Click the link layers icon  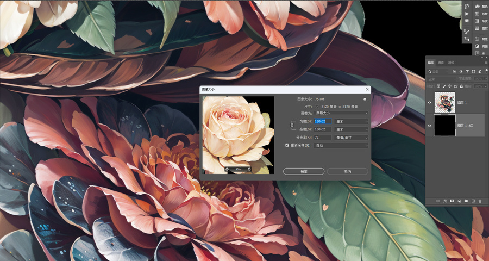(x=438, y=201)
